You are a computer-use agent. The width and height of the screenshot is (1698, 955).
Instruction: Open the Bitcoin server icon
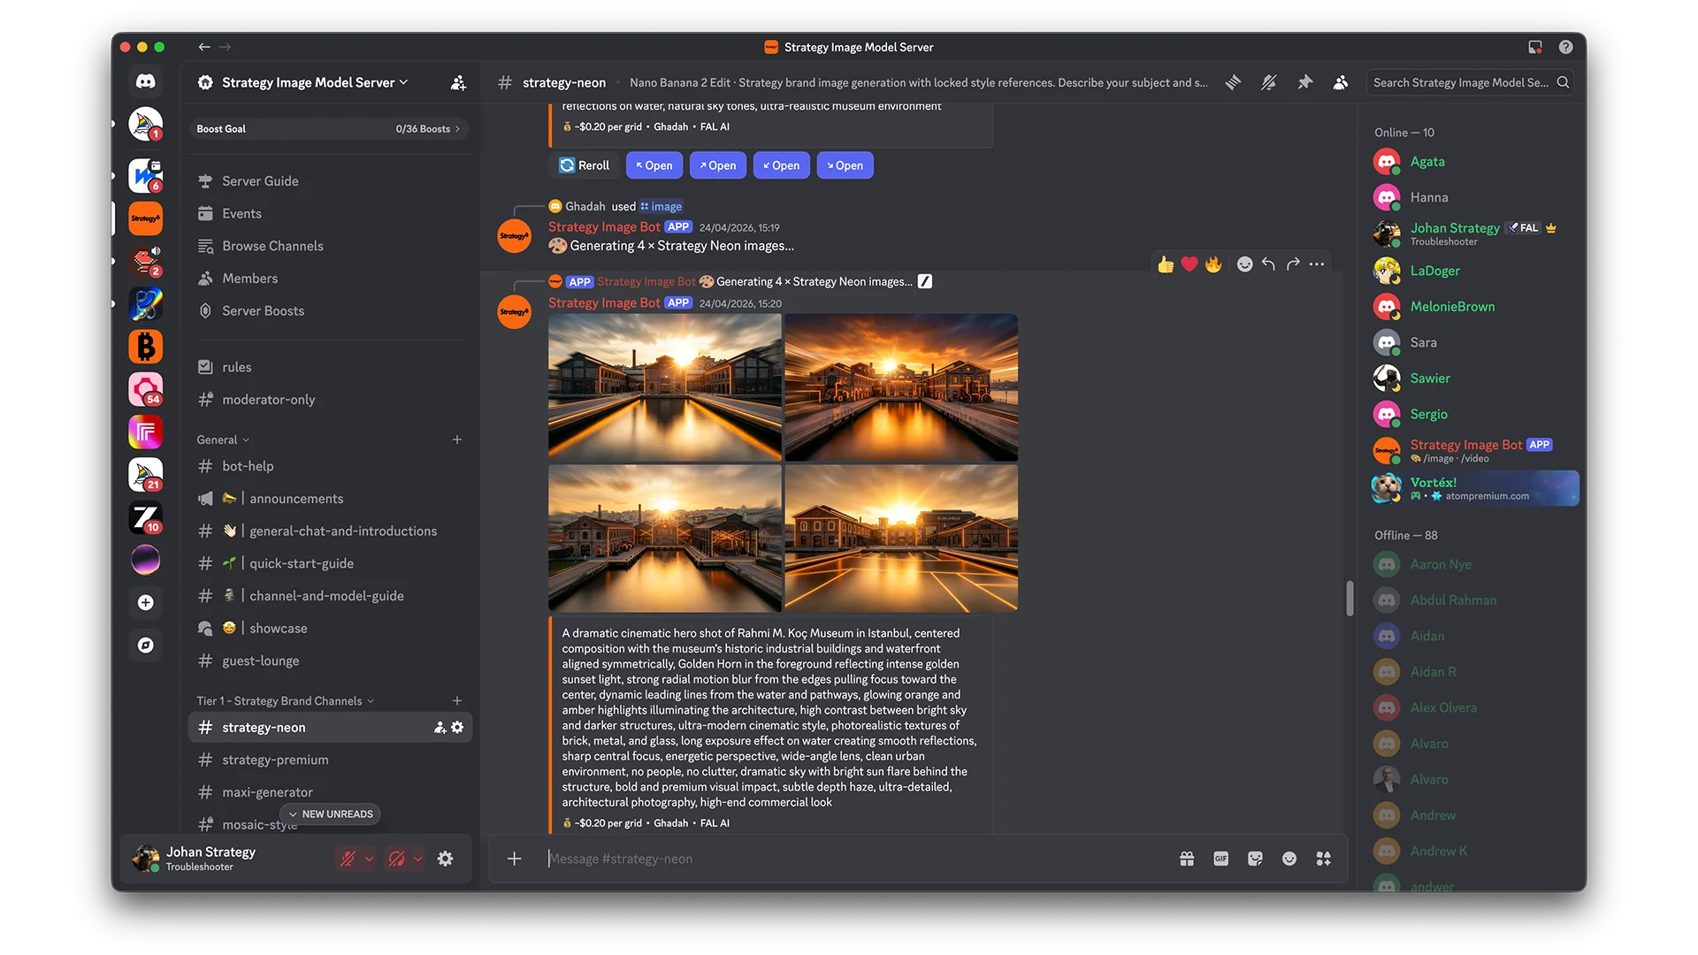(x=146, y=347)
